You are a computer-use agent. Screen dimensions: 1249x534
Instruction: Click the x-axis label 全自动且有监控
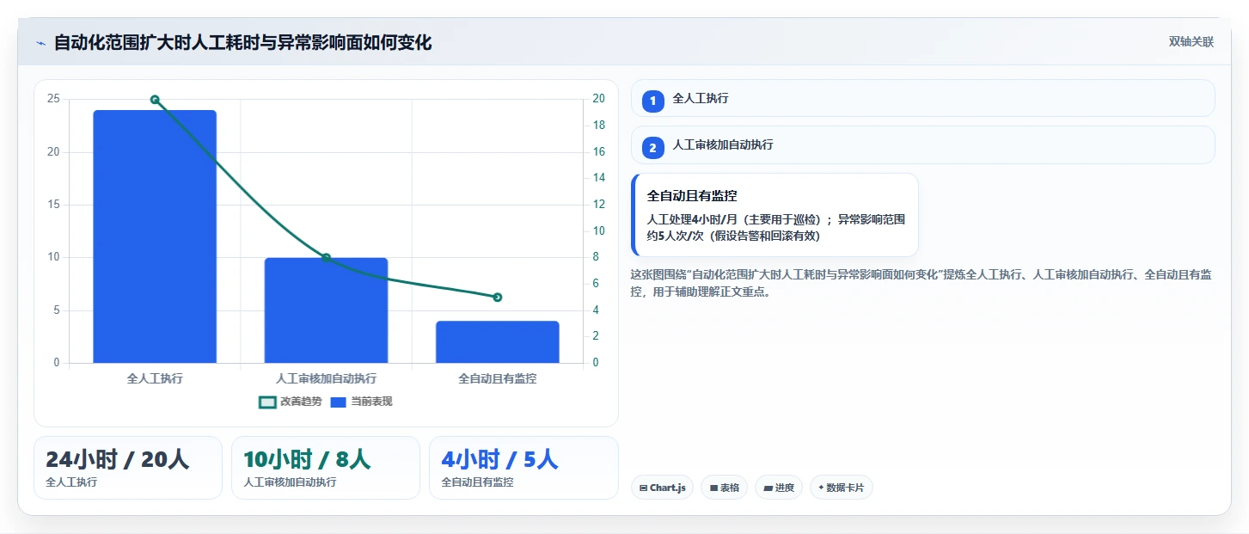tap(497, 378)
